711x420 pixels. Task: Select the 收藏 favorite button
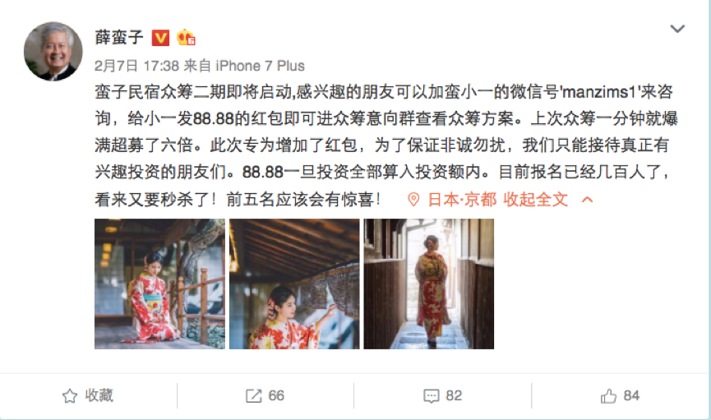(88, 396)
